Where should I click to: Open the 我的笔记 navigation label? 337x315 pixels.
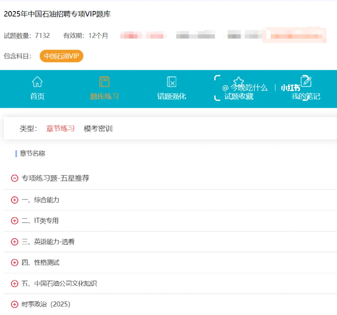point(306,96)
